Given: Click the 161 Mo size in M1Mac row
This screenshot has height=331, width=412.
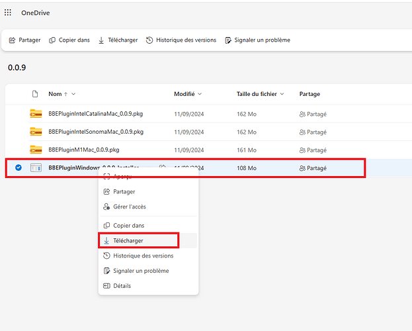Looking at the screenshot, I should (247, 150).
